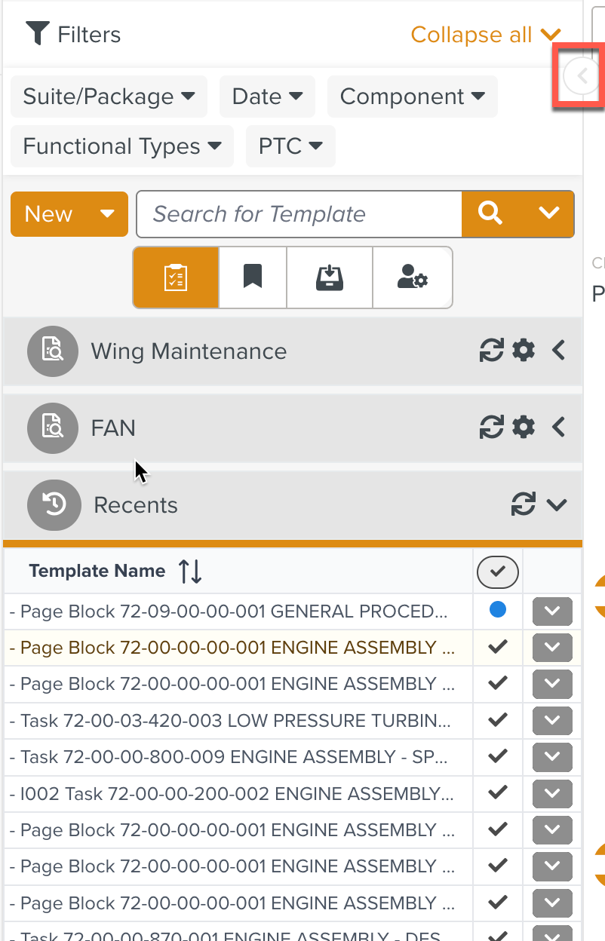Open the Suite/Package filter dropdown
Viewport: 605px width, 941px height.
(x=109, y=97)
